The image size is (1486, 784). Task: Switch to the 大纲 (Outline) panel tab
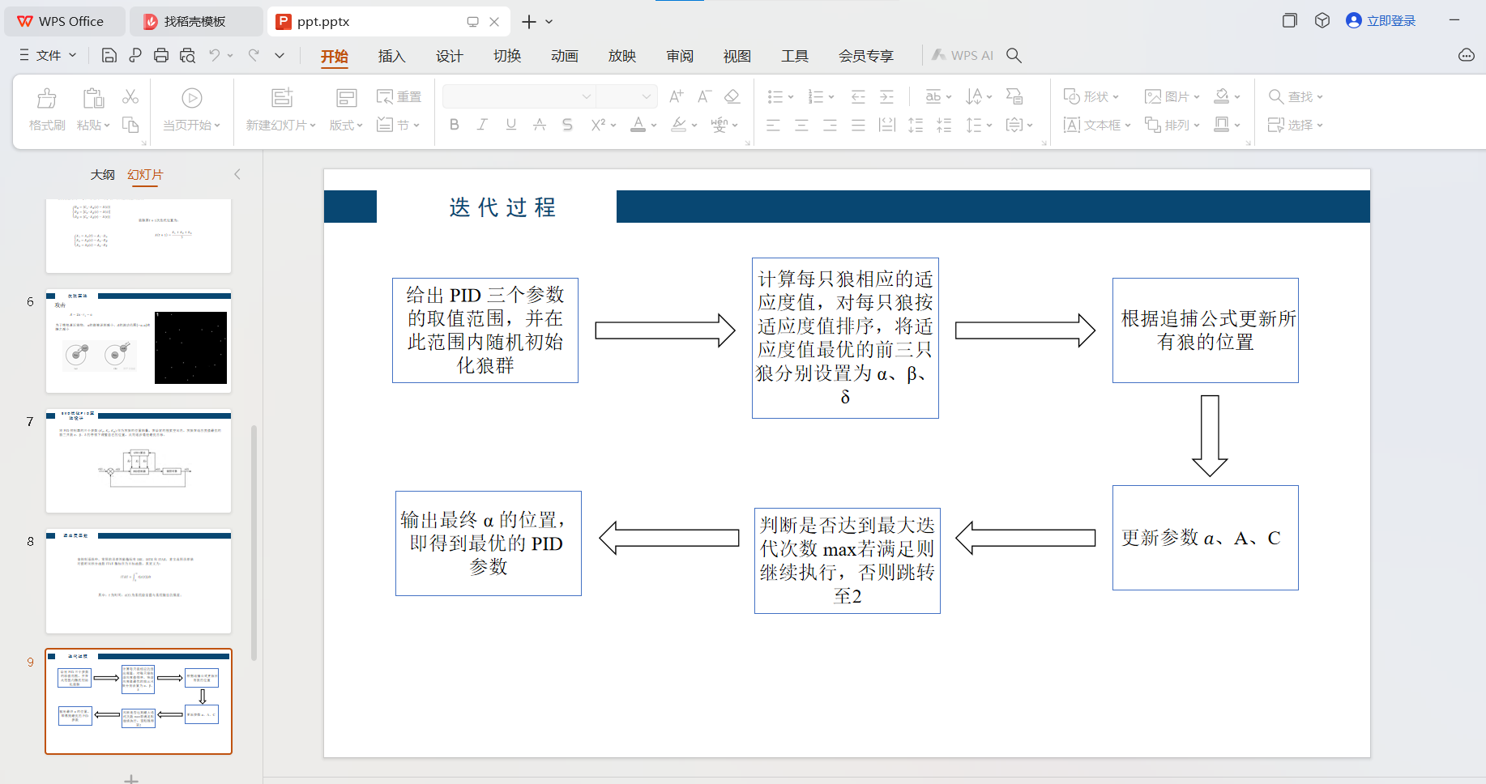(102, 175)
